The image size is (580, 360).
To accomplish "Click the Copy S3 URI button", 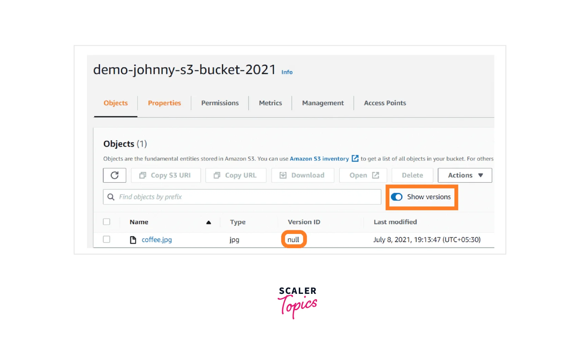I will [x=166, y=175].
